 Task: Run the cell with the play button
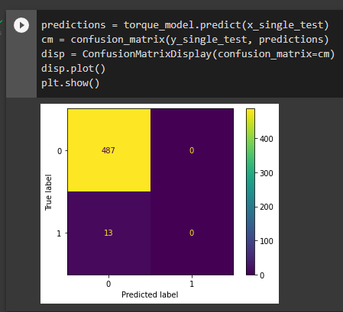[21, 25]
